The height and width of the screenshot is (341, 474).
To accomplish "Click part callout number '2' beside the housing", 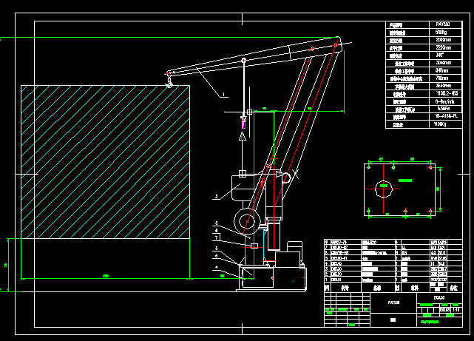I will click(x=217, y=197).
